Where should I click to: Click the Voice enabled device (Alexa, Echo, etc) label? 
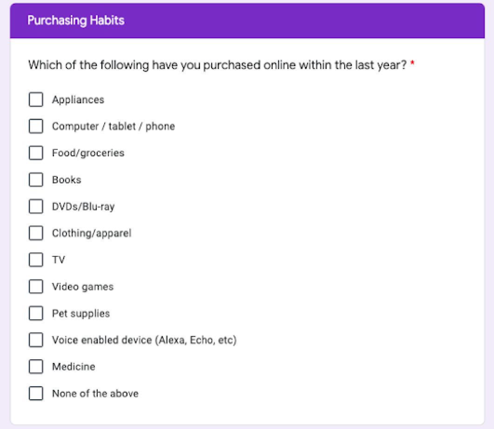pyautogui.click(x=144, y=340)
